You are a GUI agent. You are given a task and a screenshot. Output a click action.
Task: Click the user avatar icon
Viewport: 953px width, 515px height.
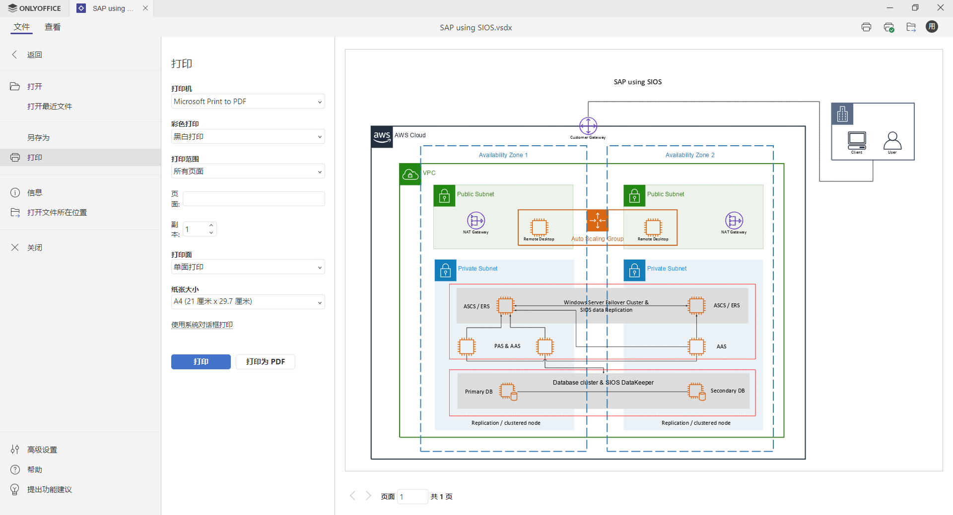(932, 27)
